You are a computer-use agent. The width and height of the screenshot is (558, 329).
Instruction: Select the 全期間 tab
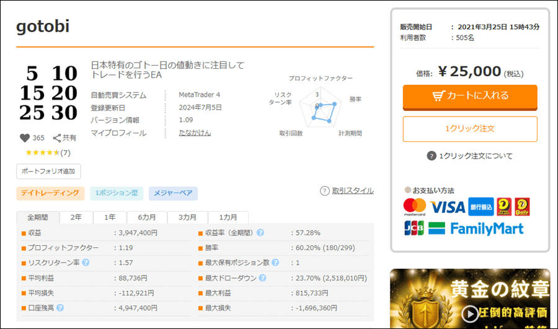(37, 217)
